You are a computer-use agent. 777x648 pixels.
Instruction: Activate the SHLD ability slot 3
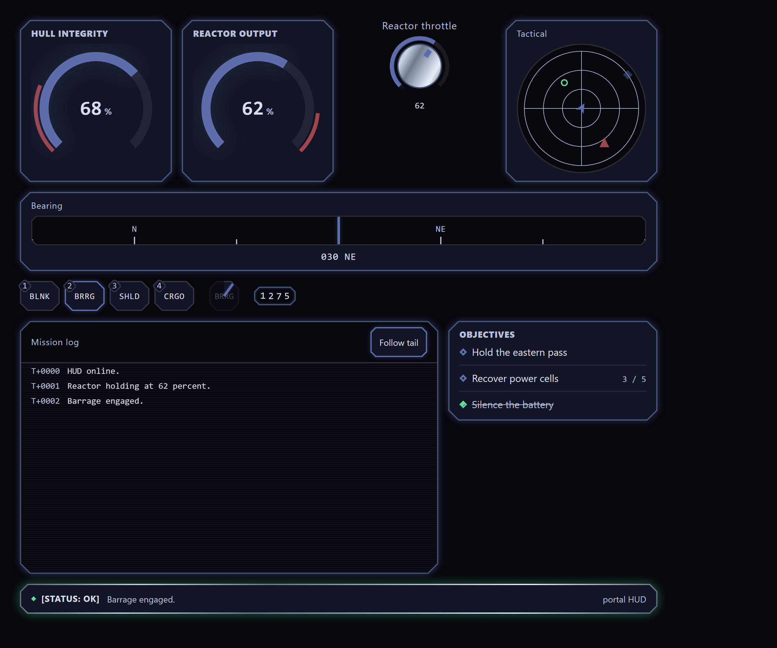[129, 296]
